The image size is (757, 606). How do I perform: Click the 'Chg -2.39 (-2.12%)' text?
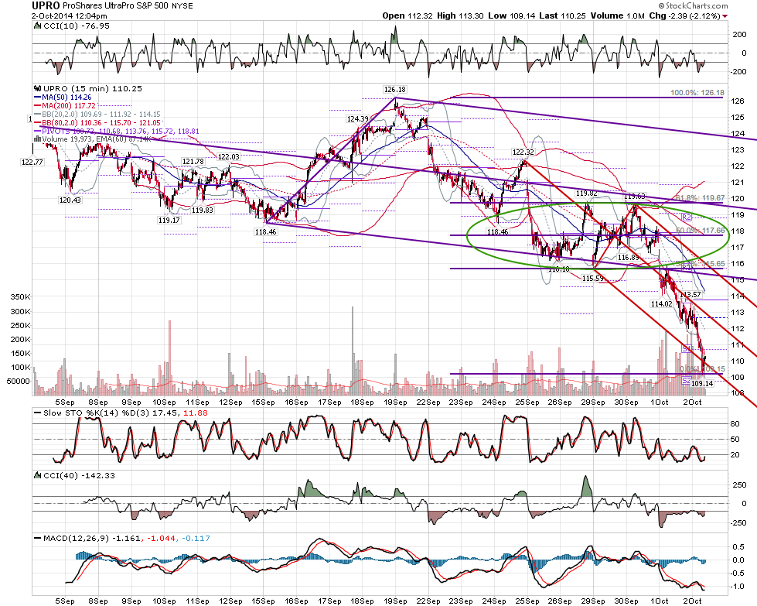click(x=684, y=16)
